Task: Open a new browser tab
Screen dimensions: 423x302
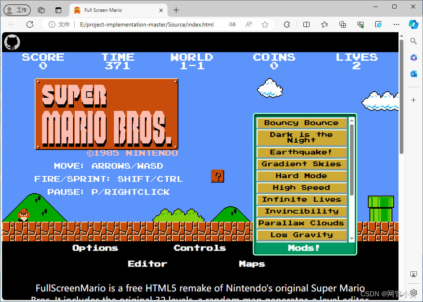Action: (176, 10)
